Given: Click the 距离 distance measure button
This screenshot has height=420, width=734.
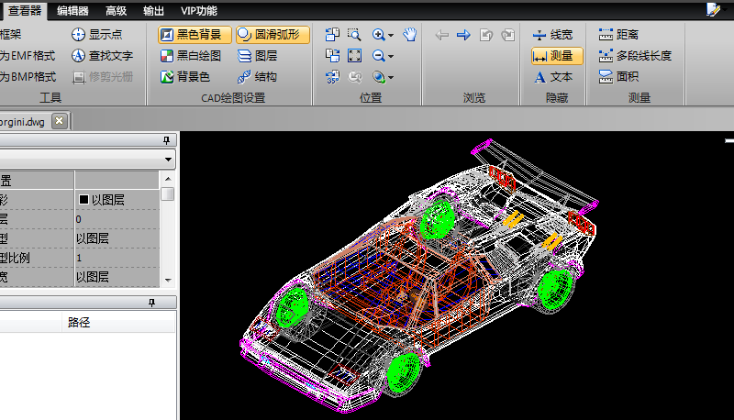Looking at the screenshot, I should coord(618,35).
